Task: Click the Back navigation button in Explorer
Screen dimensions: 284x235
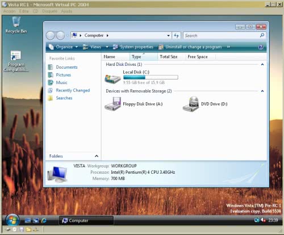Action: coord(51,35)
